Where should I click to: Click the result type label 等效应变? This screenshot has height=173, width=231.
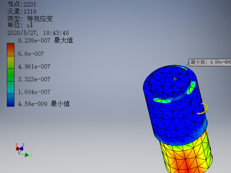pyautogui.click(x=40, y=18)
